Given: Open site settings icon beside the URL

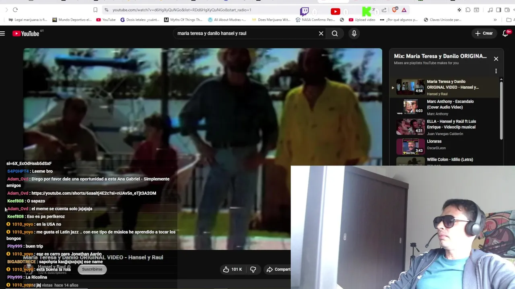Looking at the screenshot, I should (106, 10).
